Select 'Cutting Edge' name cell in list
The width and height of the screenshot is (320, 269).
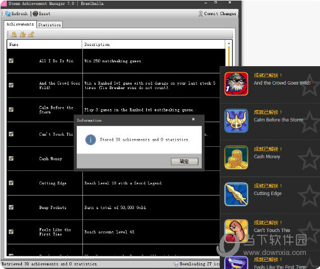tap(53, 183)
